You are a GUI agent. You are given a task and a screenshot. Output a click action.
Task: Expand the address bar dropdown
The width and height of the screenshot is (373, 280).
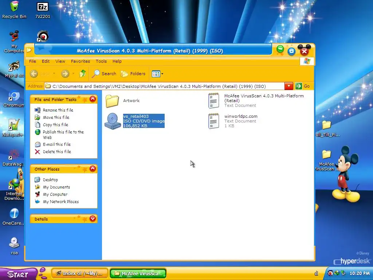(x=288, y=86)
